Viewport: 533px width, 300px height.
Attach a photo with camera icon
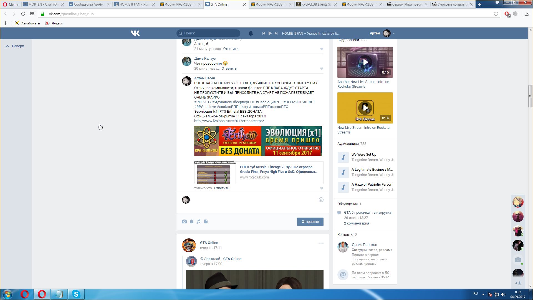point(184,221)
